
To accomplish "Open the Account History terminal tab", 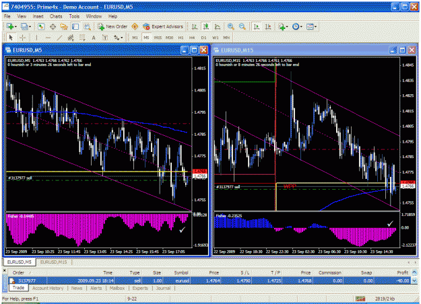I will point(48,288).
